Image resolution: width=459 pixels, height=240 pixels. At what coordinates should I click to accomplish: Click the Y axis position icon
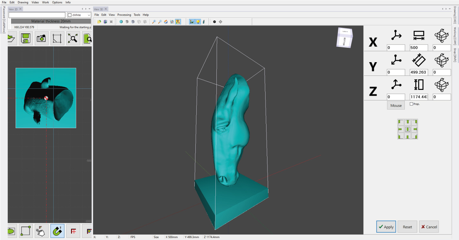point(396,60)
